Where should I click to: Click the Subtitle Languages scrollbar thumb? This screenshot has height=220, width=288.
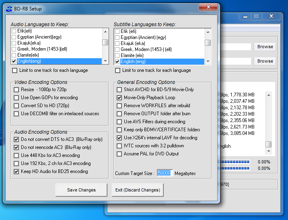[x=208, y=43]
